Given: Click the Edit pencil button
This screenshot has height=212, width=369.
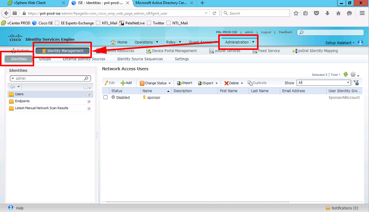Looking at the screenshot, I should [110, 83].
